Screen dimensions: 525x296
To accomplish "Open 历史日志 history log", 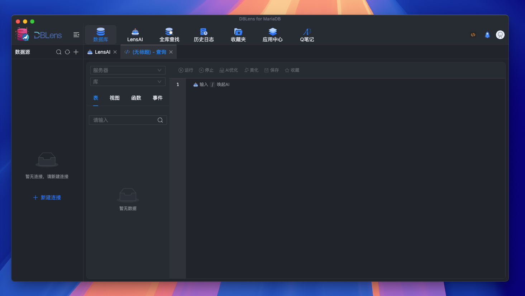I will point(204,35).
